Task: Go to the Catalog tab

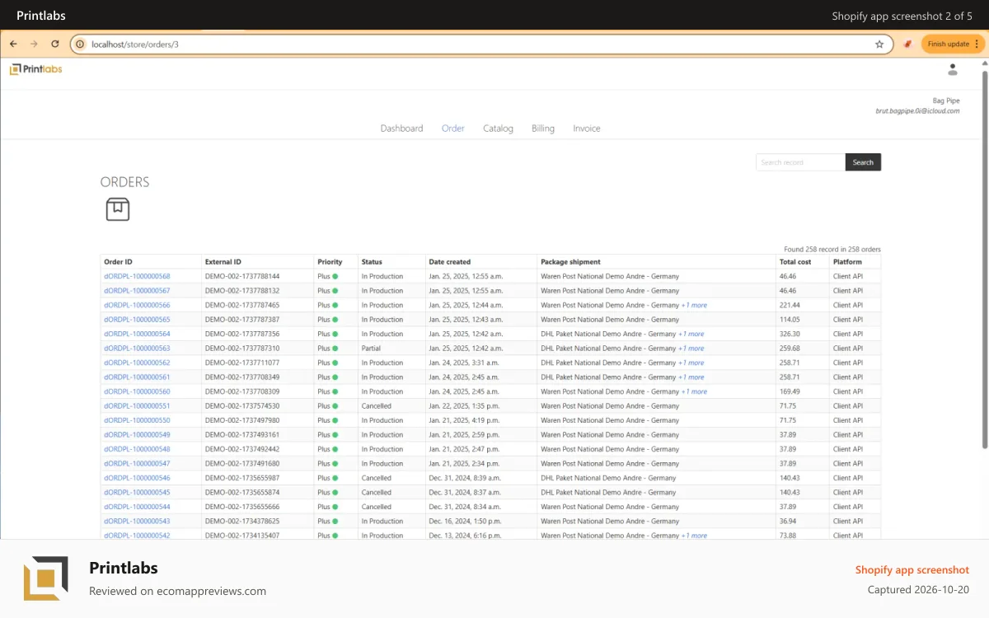Action: click(x=498, y=129)
